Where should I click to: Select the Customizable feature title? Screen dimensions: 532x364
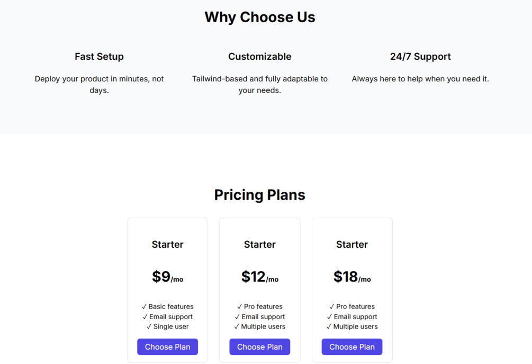click(x=260, y=57)
